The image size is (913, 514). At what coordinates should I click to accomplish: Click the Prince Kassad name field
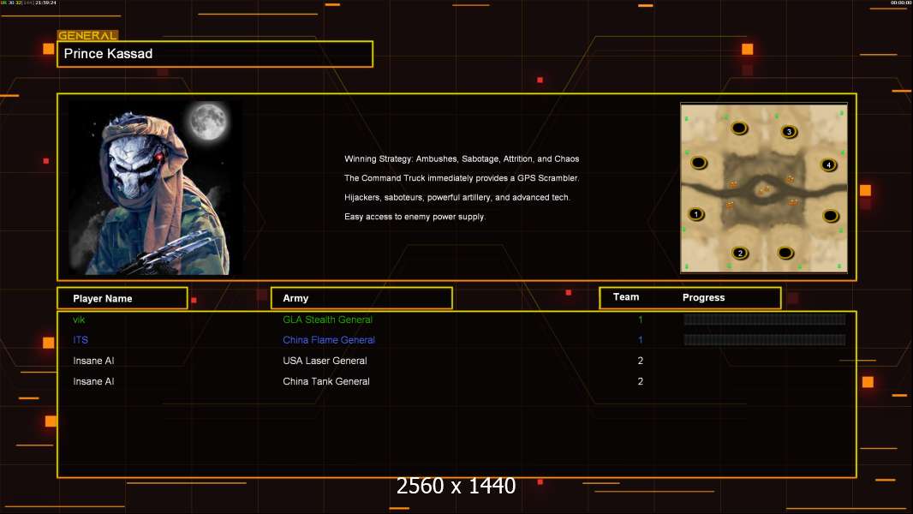(215, 54)
